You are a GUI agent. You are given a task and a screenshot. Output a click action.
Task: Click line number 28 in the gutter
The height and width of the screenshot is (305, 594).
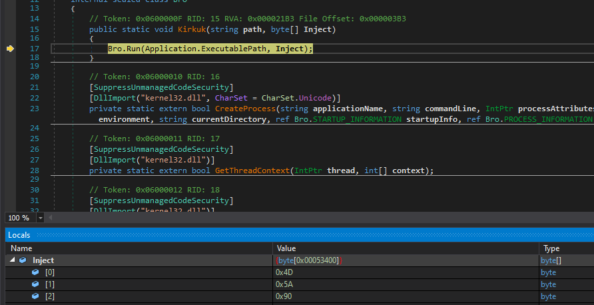[x=35, y=170]
